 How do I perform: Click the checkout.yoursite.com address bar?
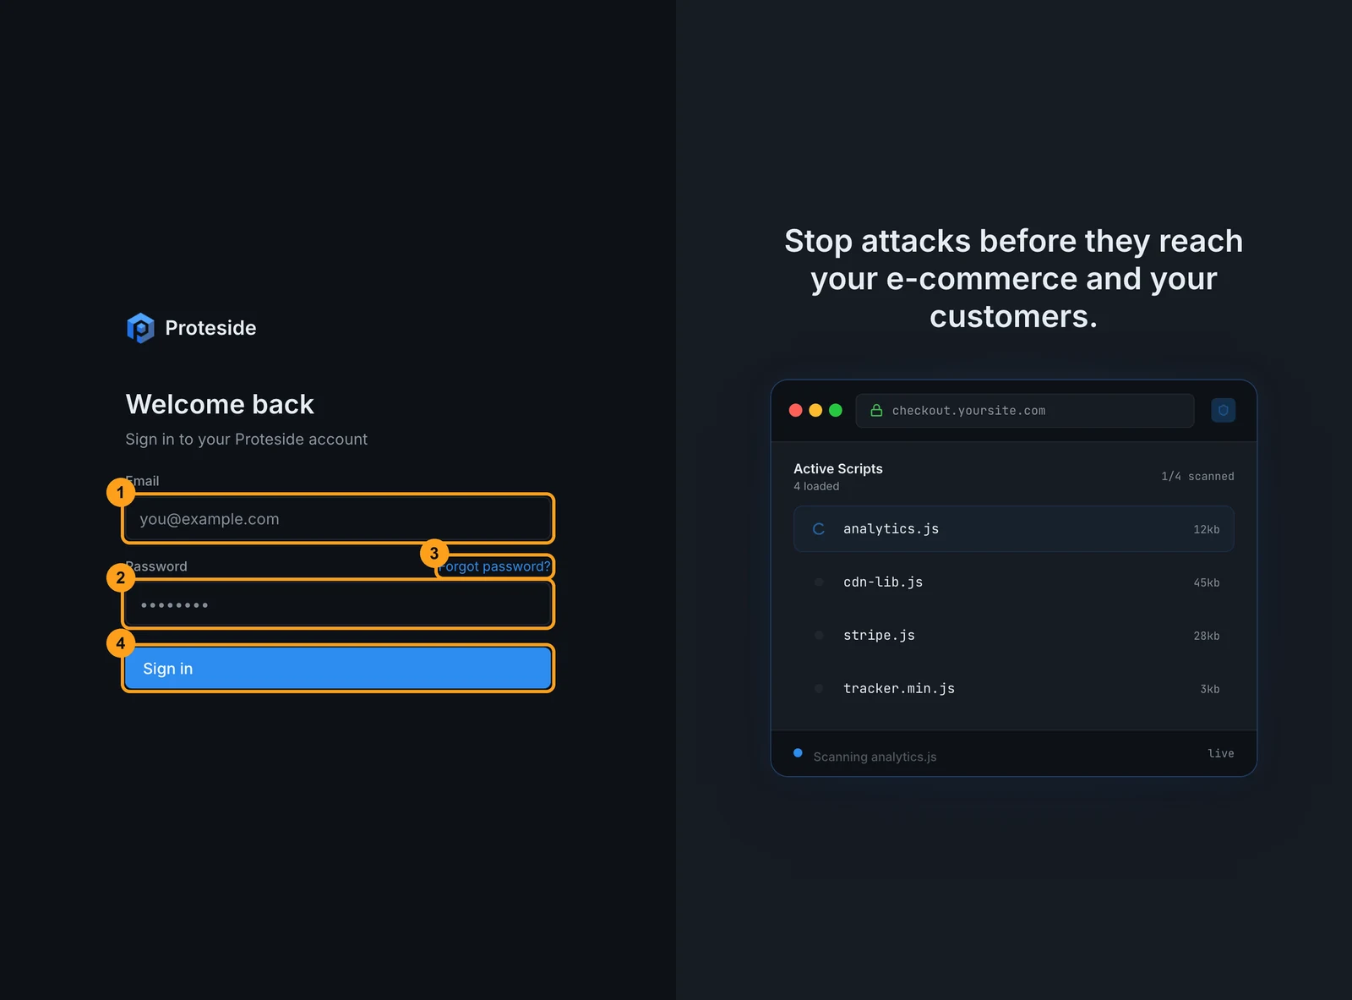tap(1025, 410)
